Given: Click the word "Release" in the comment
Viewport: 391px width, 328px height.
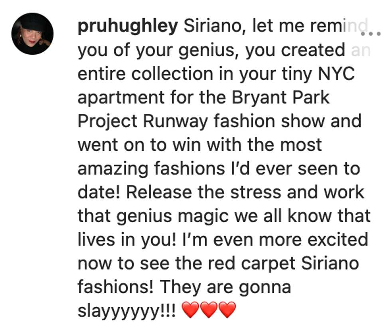Looking at the screenshot, I should [x=159, y=192].
